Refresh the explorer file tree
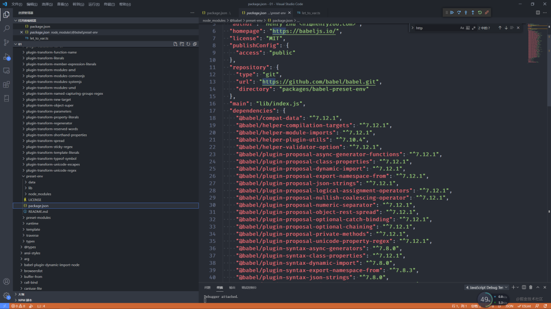The height and width of the screenshot is (309, 551). 188,44
